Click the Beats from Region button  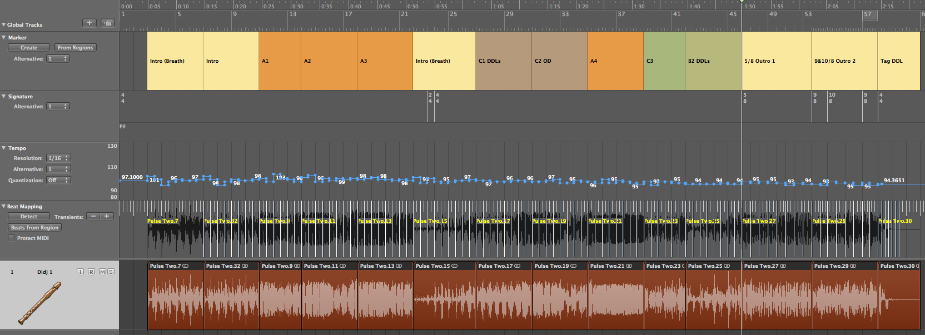pyautogui.click(x=34, y=228)
